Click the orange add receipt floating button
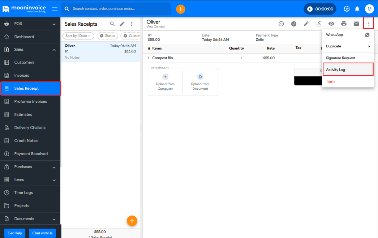Screen dimensions: 378x238 pos(132,221)
